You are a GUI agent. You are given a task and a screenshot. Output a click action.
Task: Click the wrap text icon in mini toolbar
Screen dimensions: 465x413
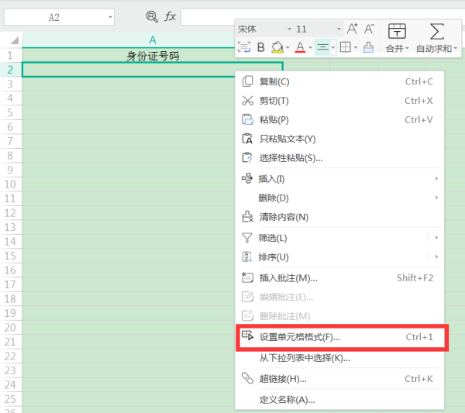(x=244, y=47)
